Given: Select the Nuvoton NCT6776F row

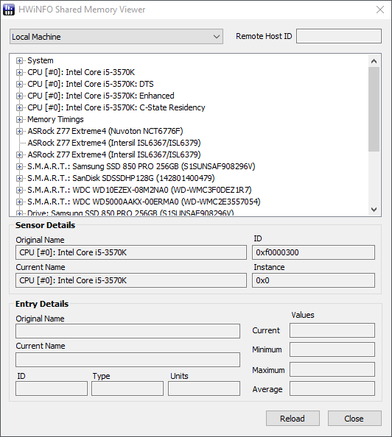Looking at the screenshot, I should click(x=105, y=131).
